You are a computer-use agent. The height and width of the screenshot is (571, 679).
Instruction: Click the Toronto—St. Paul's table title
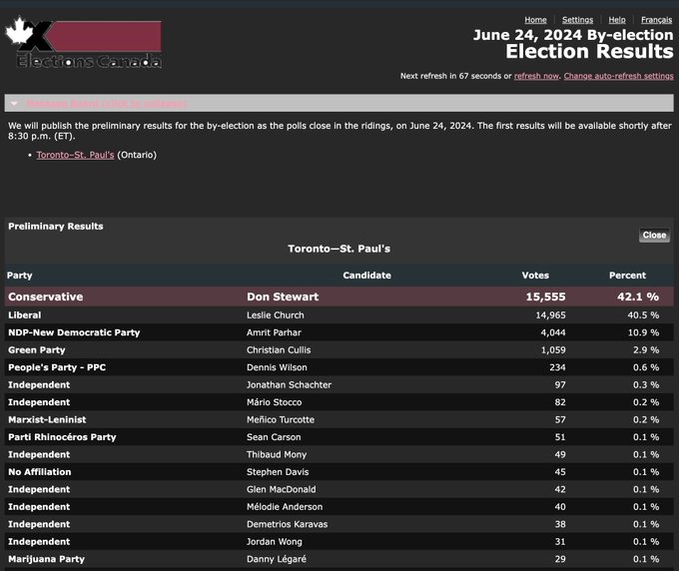(x=339, y=249)
